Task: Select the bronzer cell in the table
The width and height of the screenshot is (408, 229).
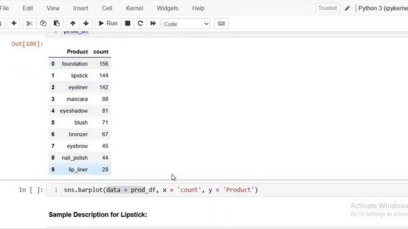Action: (78, 134)
